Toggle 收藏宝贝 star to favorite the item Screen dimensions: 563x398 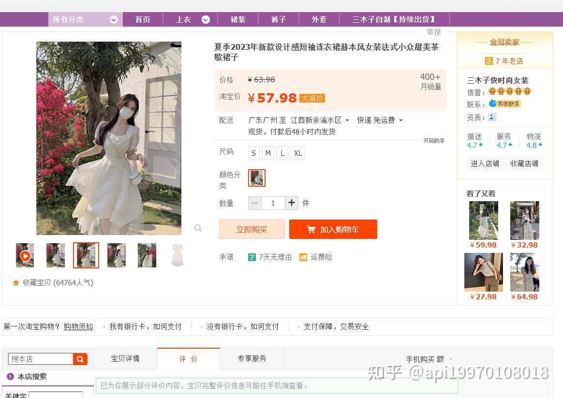tap(16, 282)
